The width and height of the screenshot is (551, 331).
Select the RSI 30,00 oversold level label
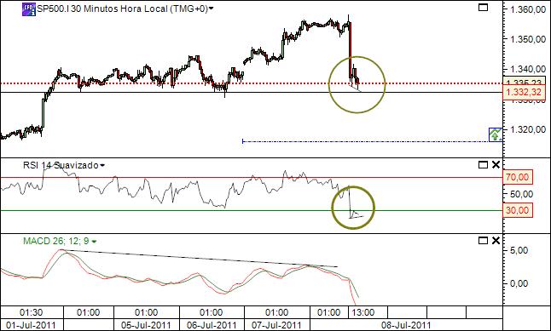[518, 210]
